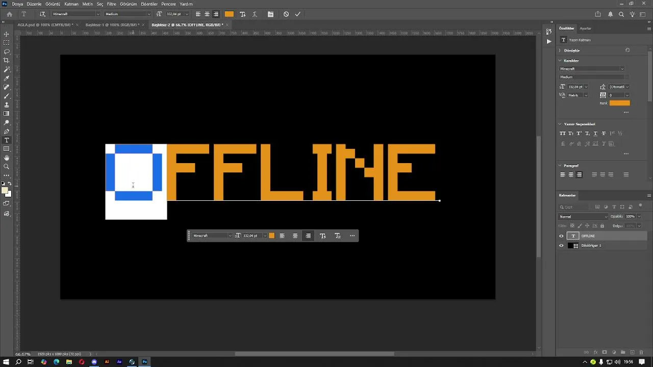Select the Crop tool
Screen dimensions: 653x367
coord(7,60)
